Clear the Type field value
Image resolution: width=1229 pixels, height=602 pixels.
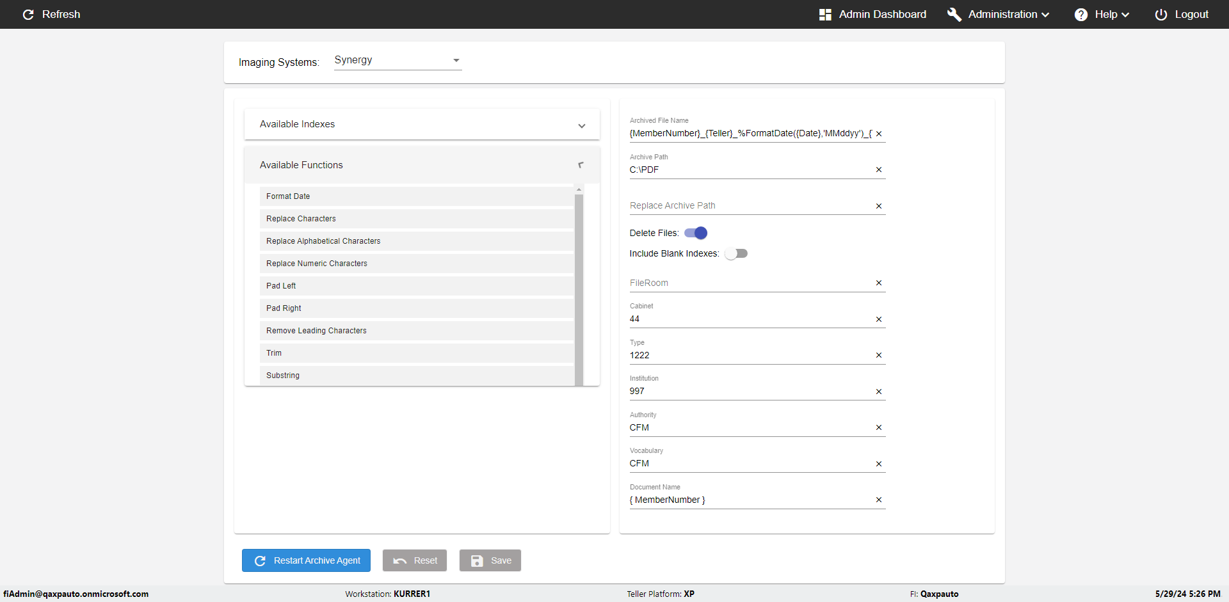coord(879,355)
